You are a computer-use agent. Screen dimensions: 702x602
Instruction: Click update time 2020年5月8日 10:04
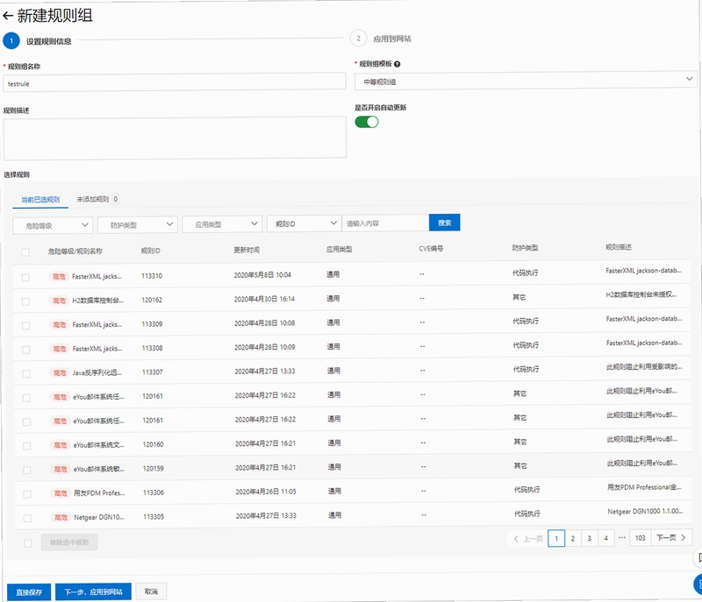point(262,275)
